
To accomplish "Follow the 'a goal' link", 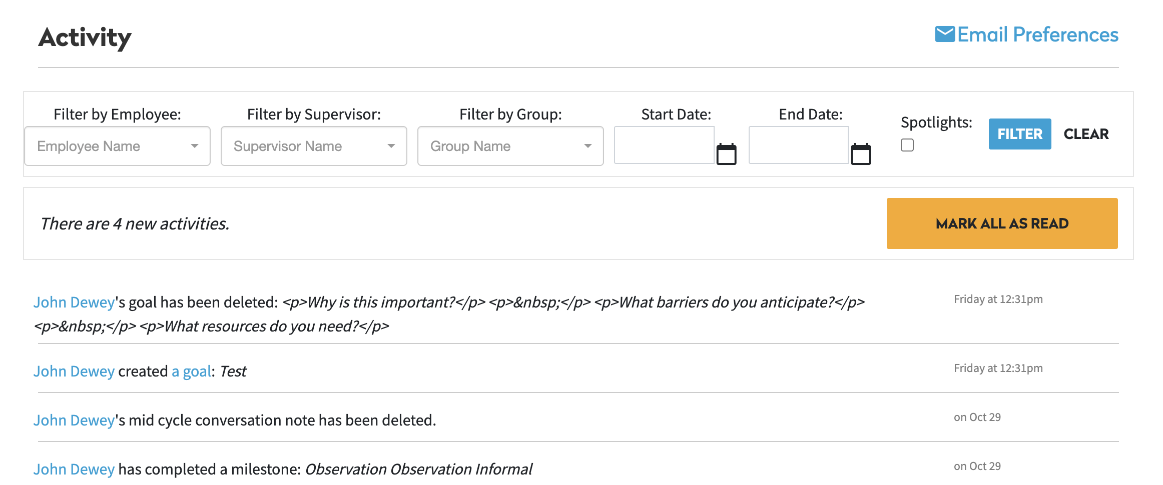I will pos(191,371).
